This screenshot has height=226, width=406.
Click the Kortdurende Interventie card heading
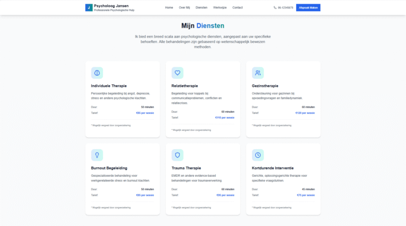(272, 168)
